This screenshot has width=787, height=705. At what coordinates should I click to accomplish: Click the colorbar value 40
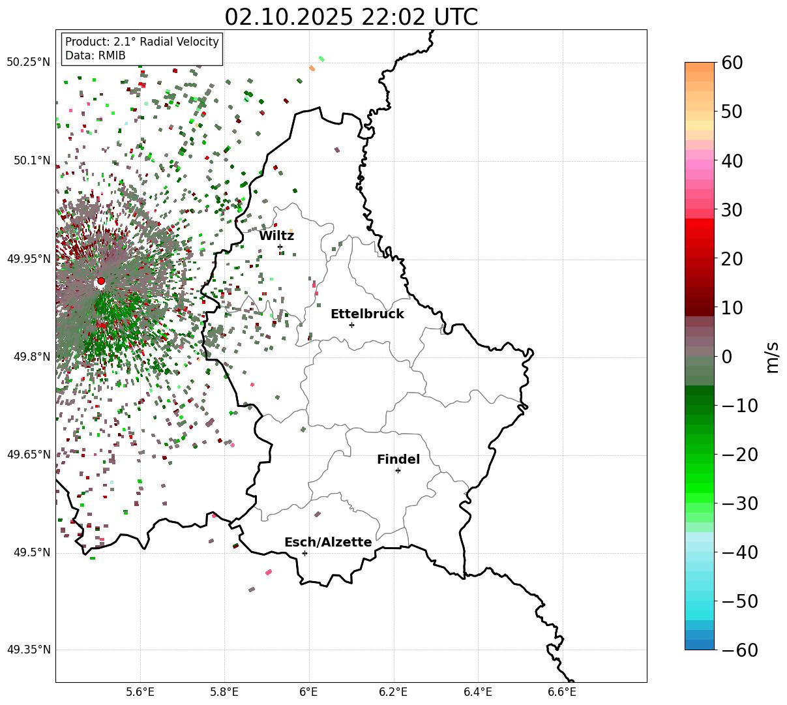coord(732,160)
